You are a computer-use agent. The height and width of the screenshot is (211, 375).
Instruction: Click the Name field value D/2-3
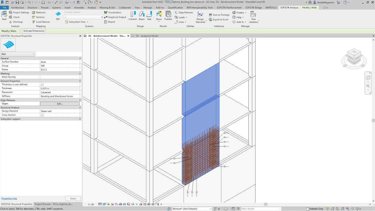point(60,70)
